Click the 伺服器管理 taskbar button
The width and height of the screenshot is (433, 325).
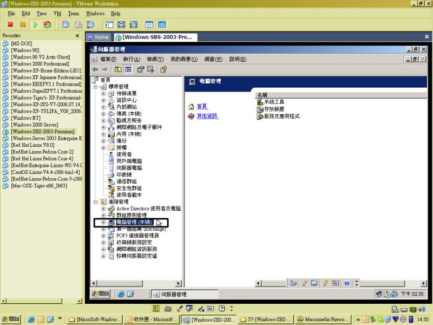(185, 294)
